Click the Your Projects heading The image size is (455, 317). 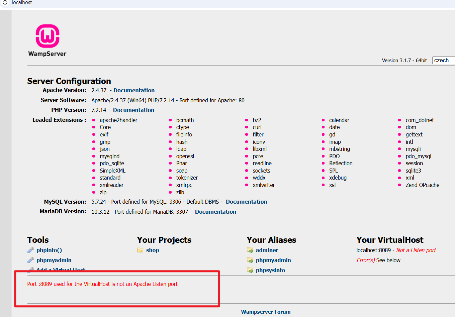coord(164,240)
